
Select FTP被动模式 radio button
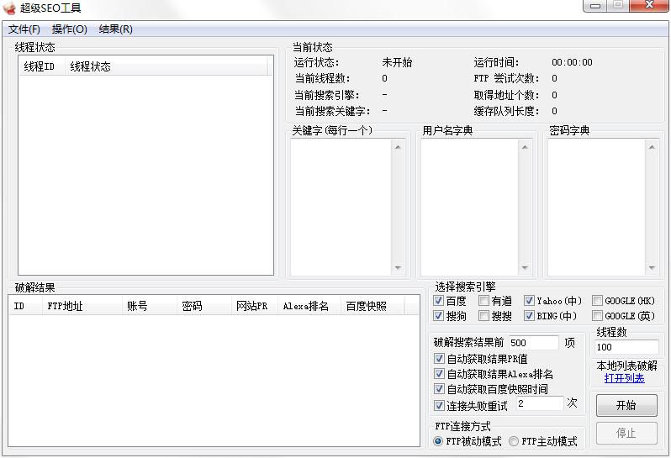(x=438, y=441)
